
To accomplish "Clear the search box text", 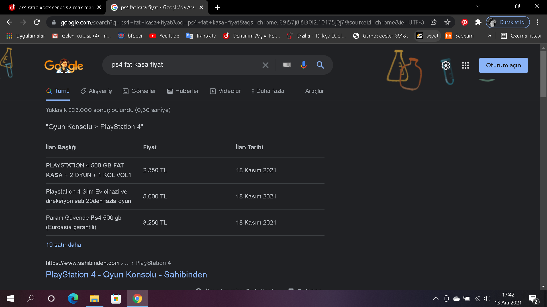I will 266,65.
